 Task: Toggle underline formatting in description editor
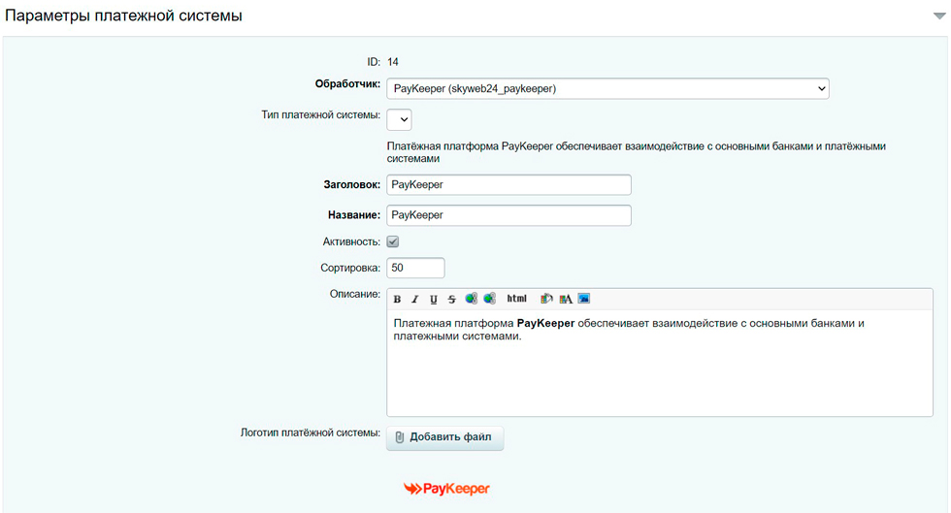pyautogui.click(x=434, y=299)
